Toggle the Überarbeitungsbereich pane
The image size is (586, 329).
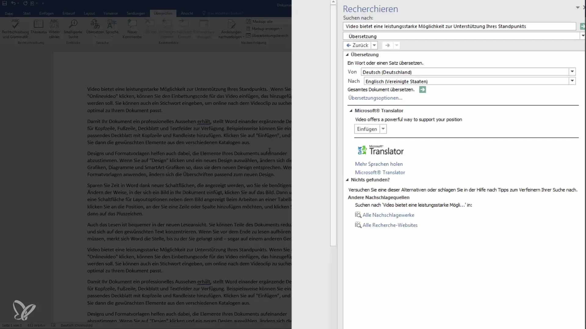267,36
